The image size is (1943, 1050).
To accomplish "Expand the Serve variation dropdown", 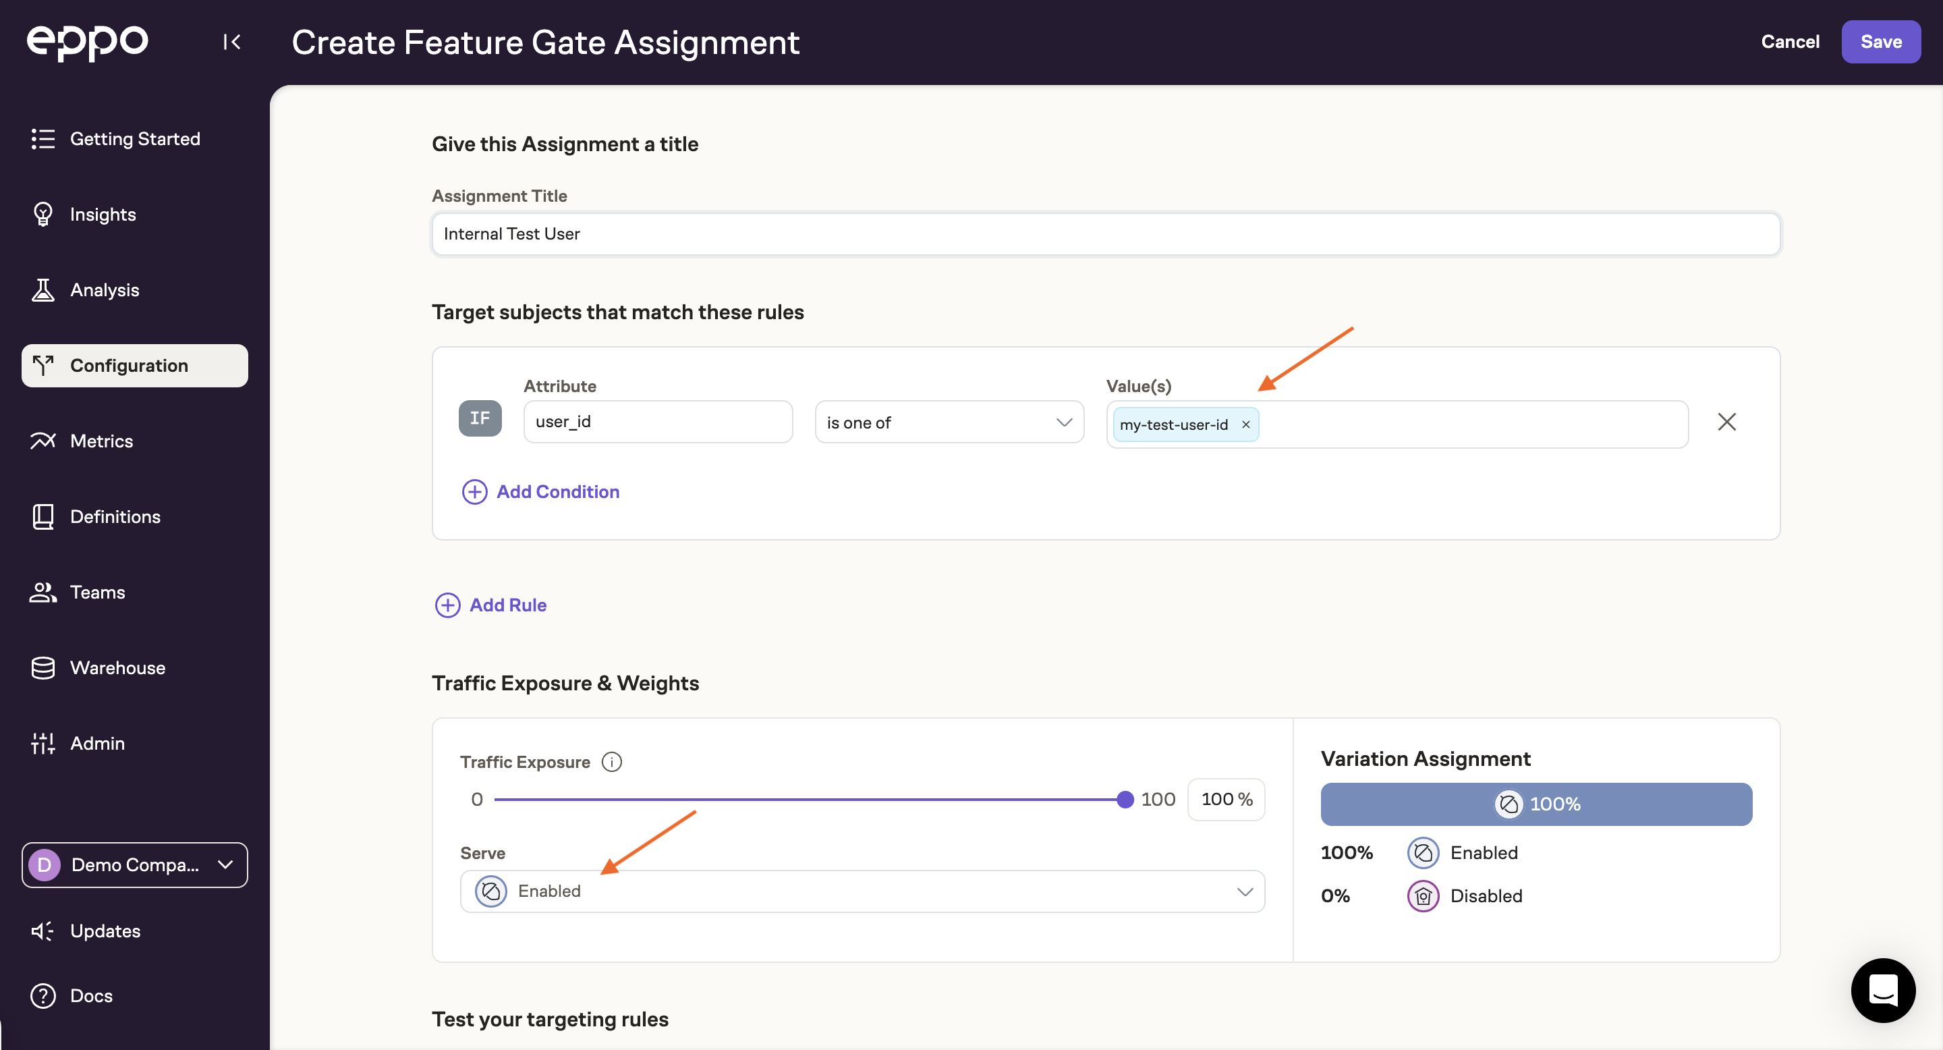I will point(1243,889).
